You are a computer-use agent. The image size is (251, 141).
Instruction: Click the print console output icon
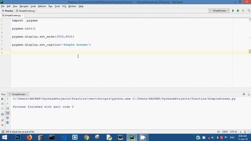coord(7,118)
